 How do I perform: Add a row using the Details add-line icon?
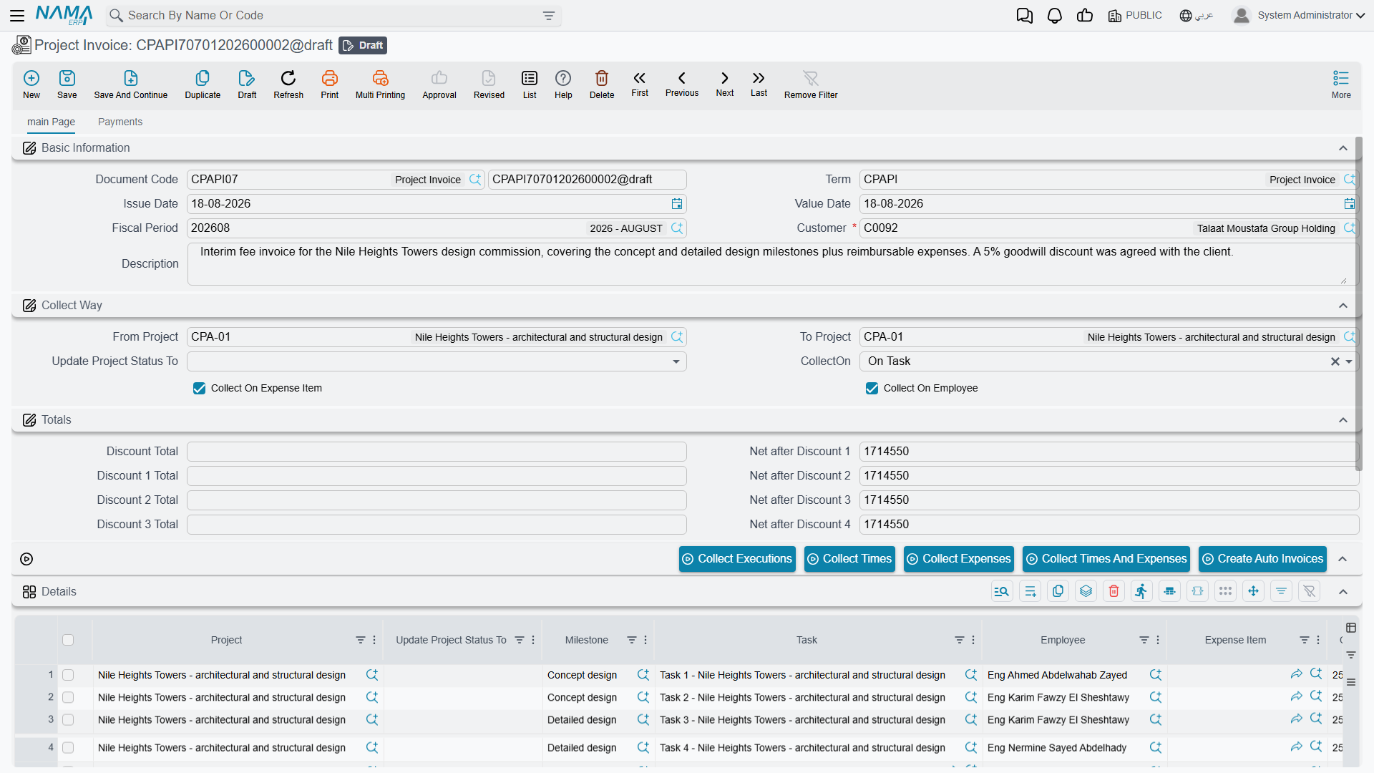point(1030,591)
